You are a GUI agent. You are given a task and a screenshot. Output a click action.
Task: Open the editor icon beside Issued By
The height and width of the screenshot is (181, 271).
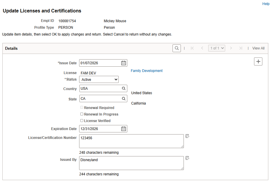[187, 158]
